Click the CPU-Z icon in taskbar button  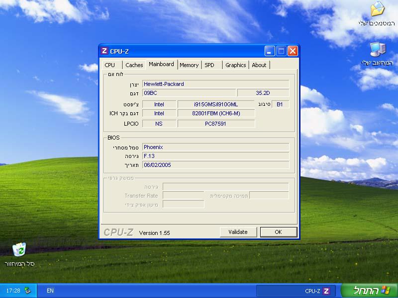click(326, 291)
